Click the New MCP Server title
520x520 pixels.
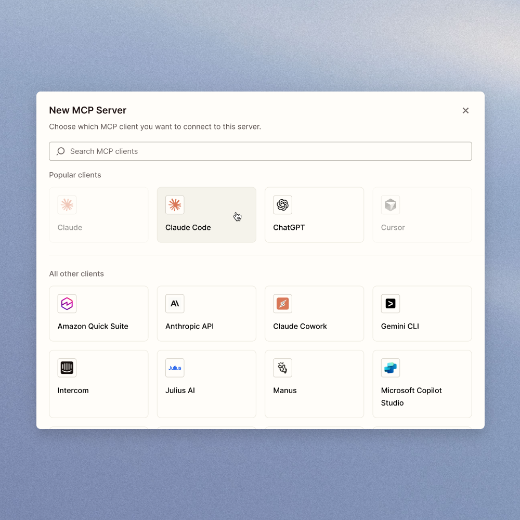click(x=87, y=110)
